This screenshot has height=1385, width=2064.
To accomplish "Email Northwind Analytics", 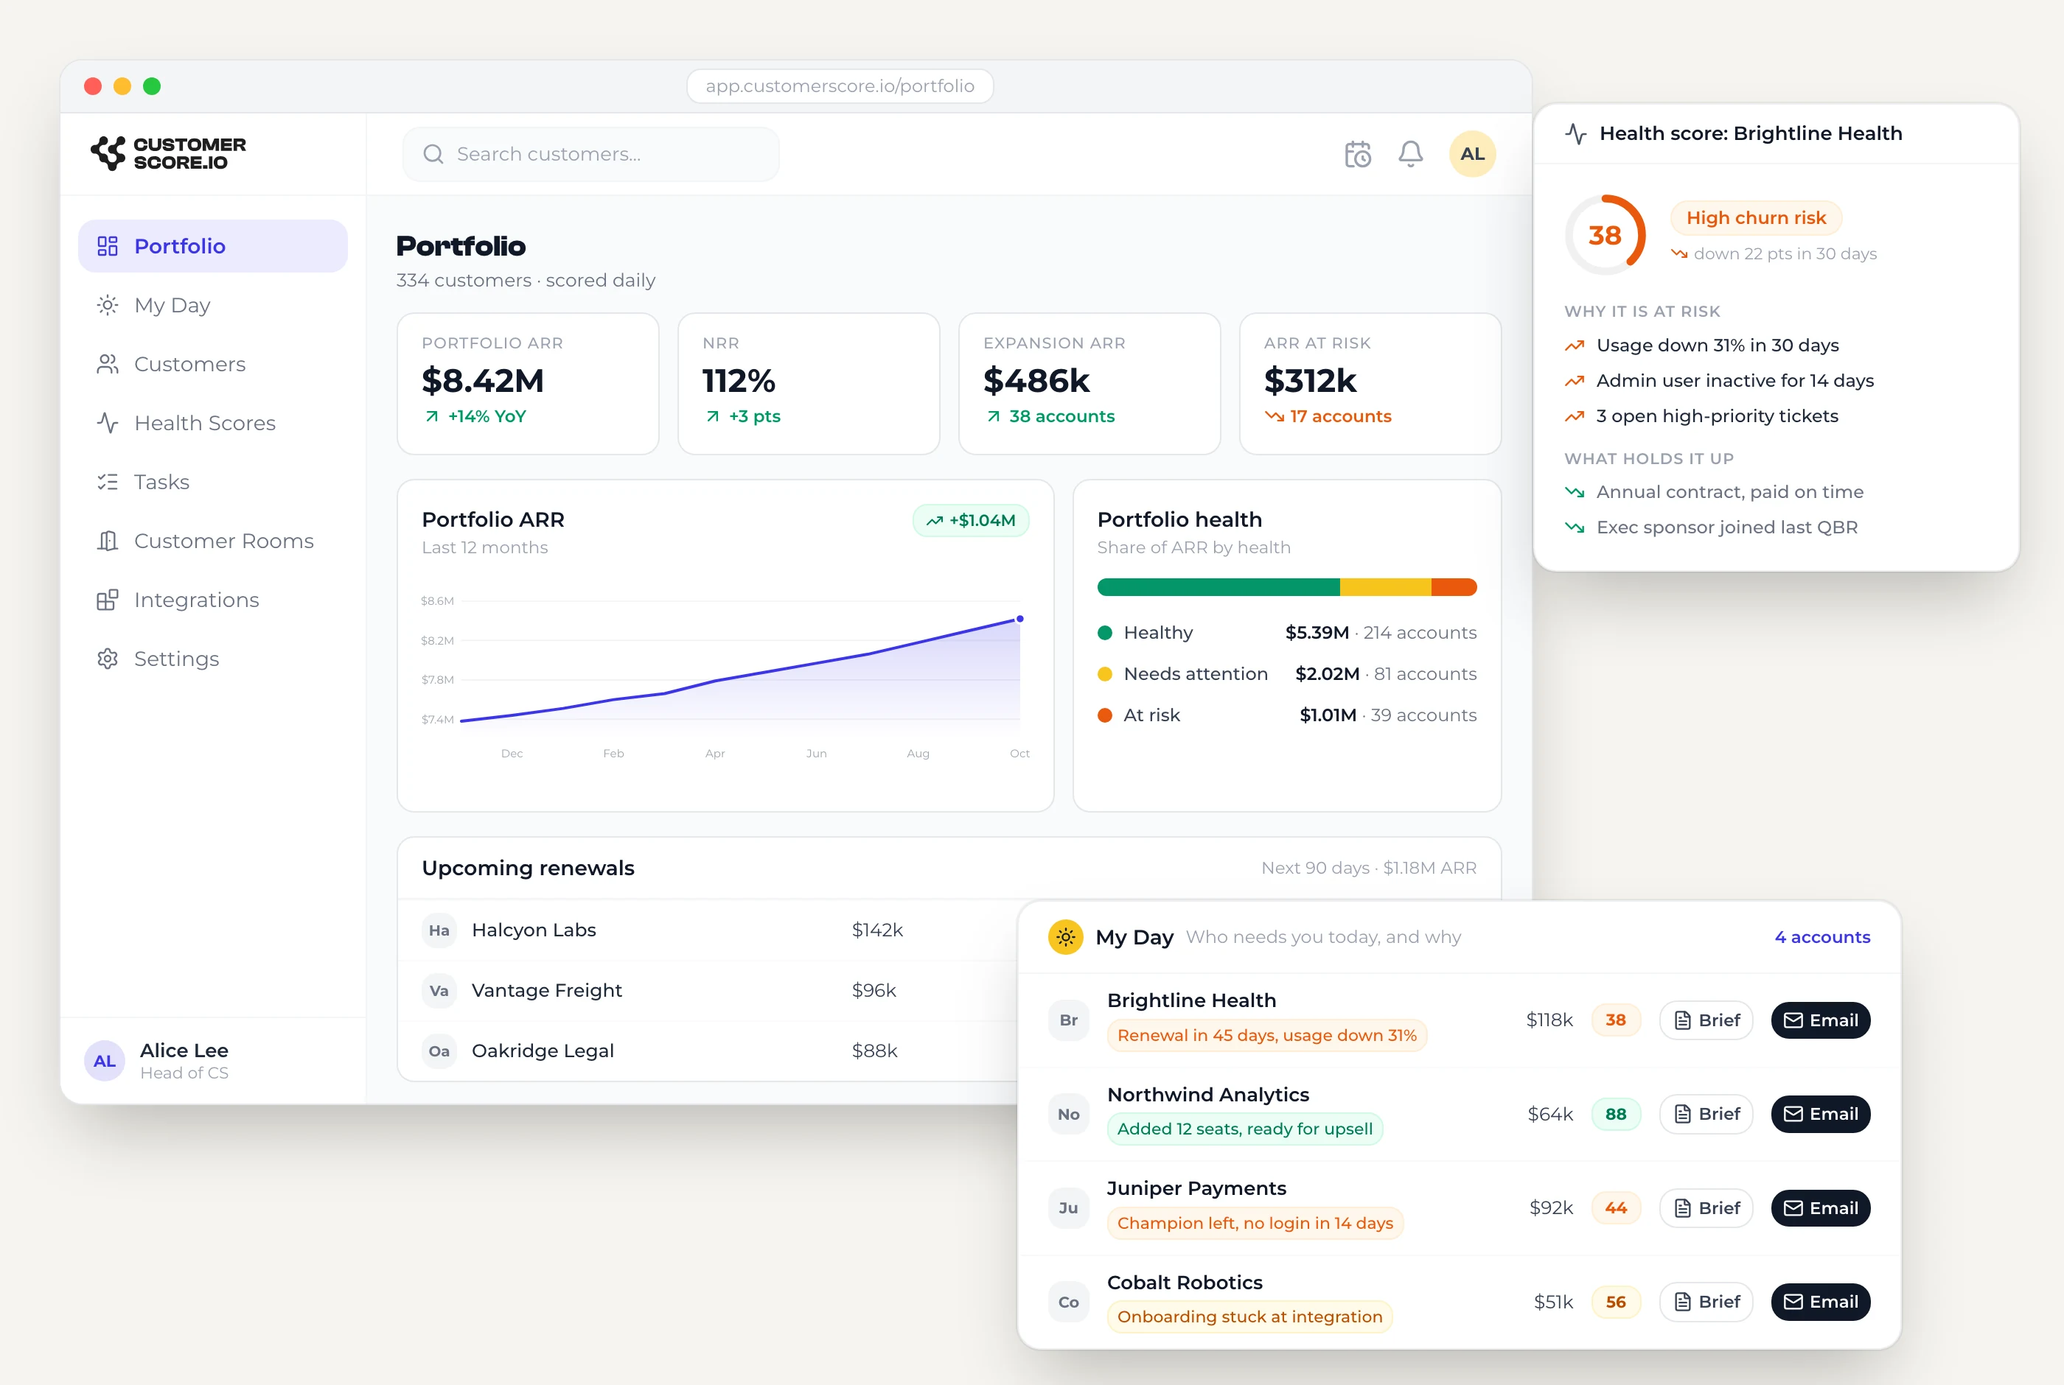I will (1820, 1114).
